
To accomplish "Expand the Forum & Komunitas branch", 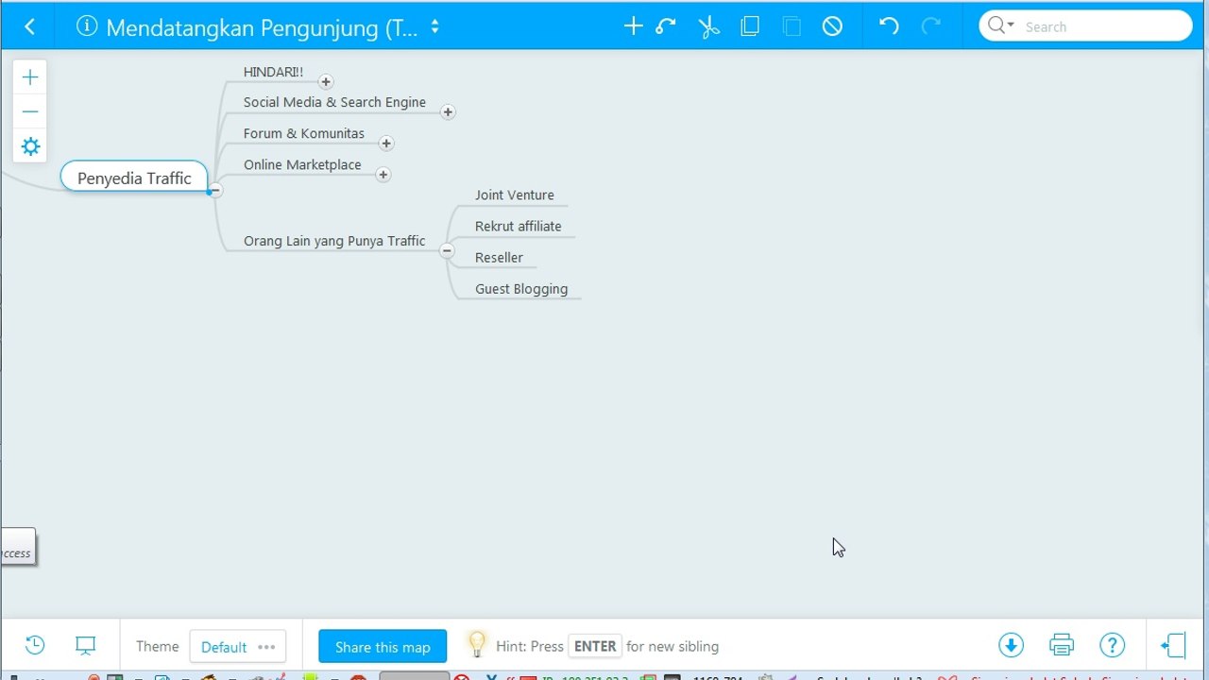I will 386,144.
